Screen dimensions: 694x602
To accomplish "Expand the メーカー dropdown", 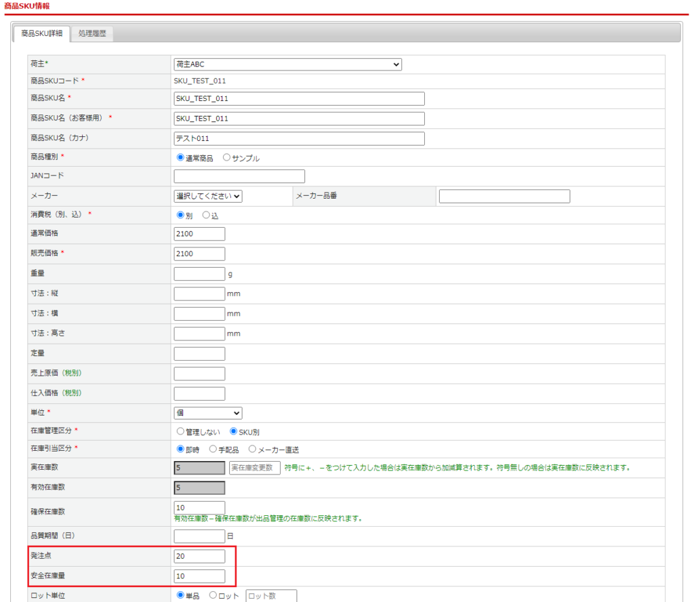I will click(208, 196).
